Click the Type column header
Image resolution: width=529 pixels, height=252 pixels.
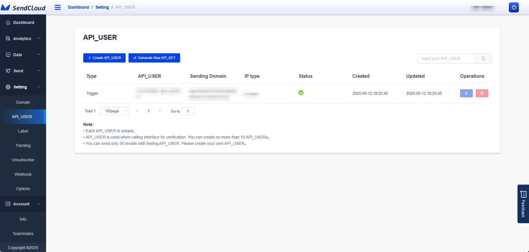coord(91,76)
